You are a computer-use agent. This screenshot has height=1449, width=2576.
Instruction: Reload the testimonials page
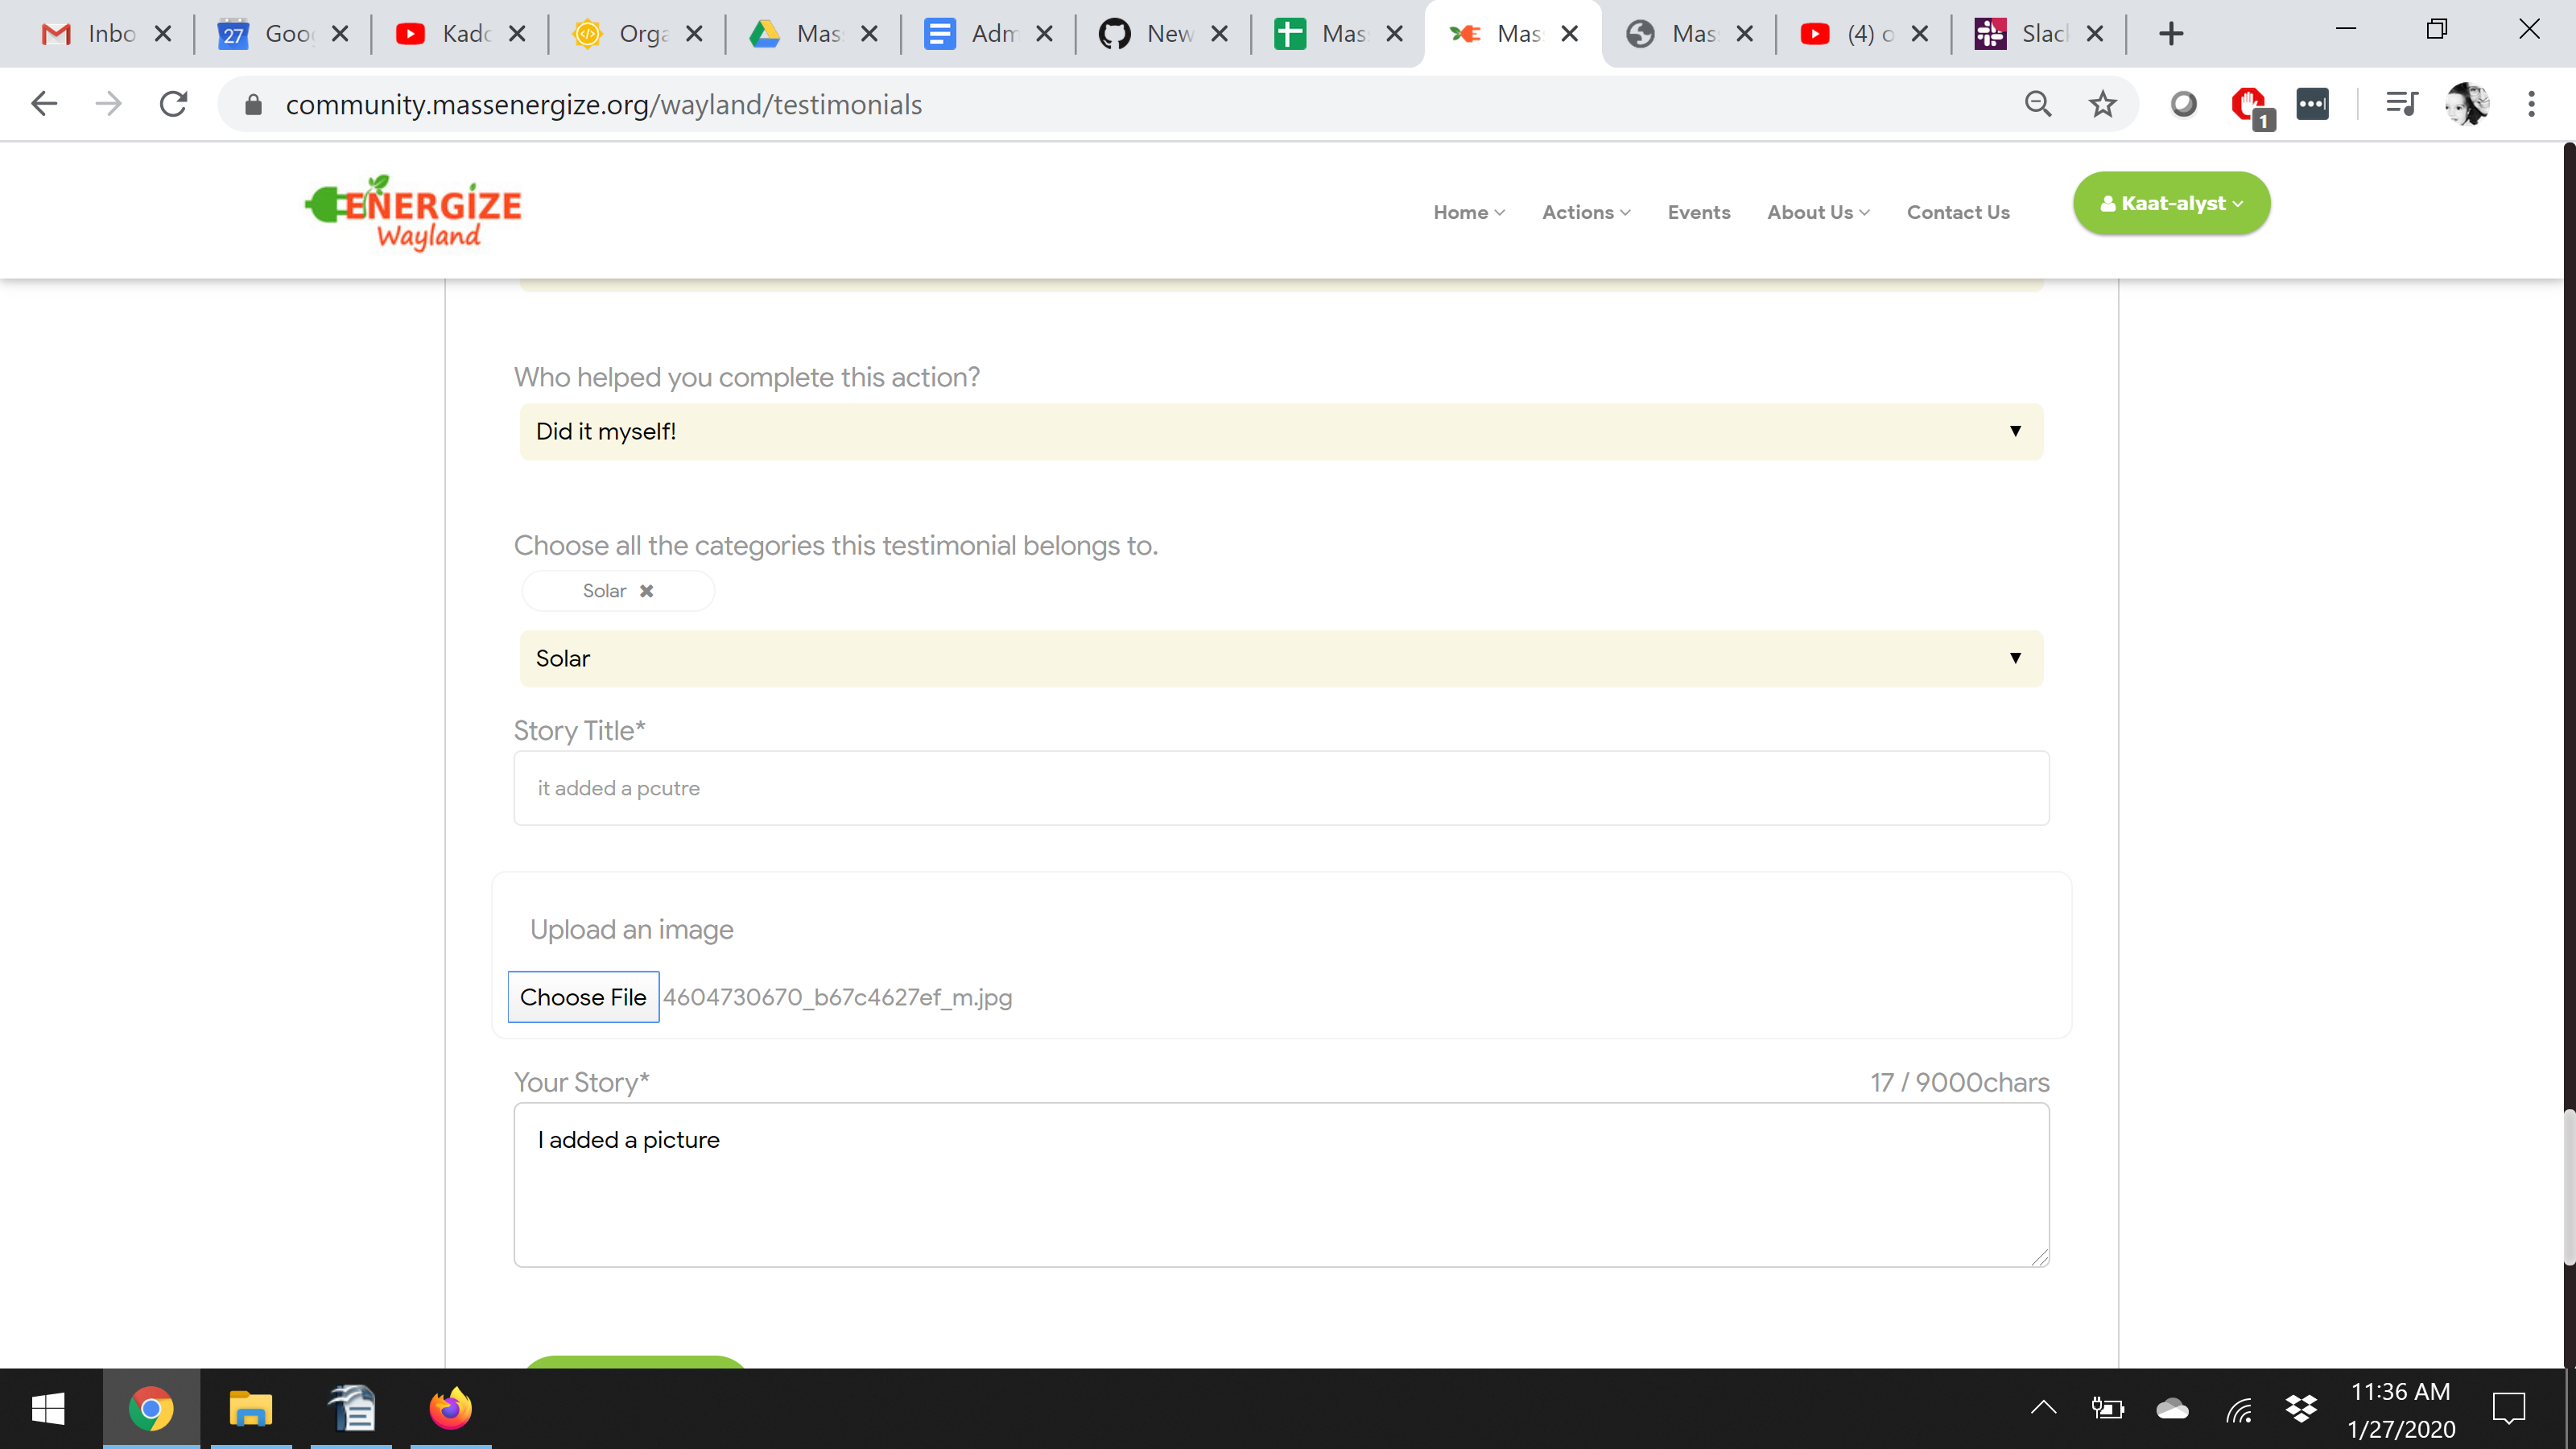pyautogui.click(x=173, y=104)
